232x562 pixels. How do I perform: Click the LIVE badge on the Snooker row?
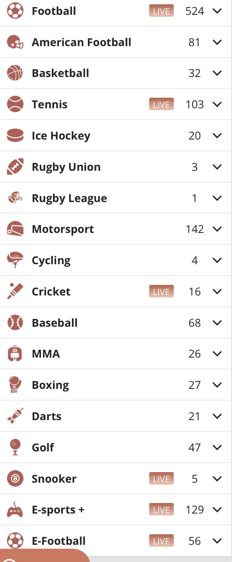(161, 479)
